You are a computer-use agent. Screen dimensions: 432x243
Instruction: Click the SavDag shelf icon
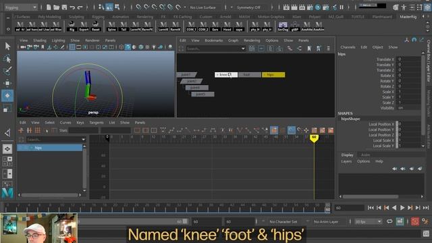(283, 26)
